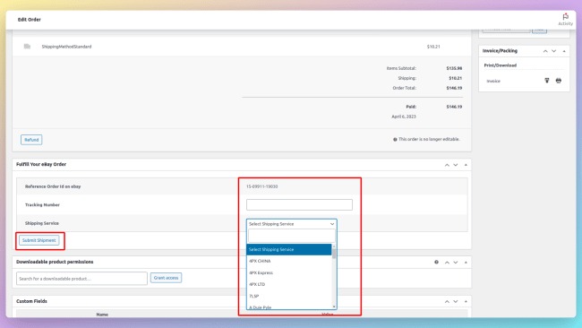Click the Order Total value $146.19
Screen dimensions: 582x328
click(x=454, y=88)
